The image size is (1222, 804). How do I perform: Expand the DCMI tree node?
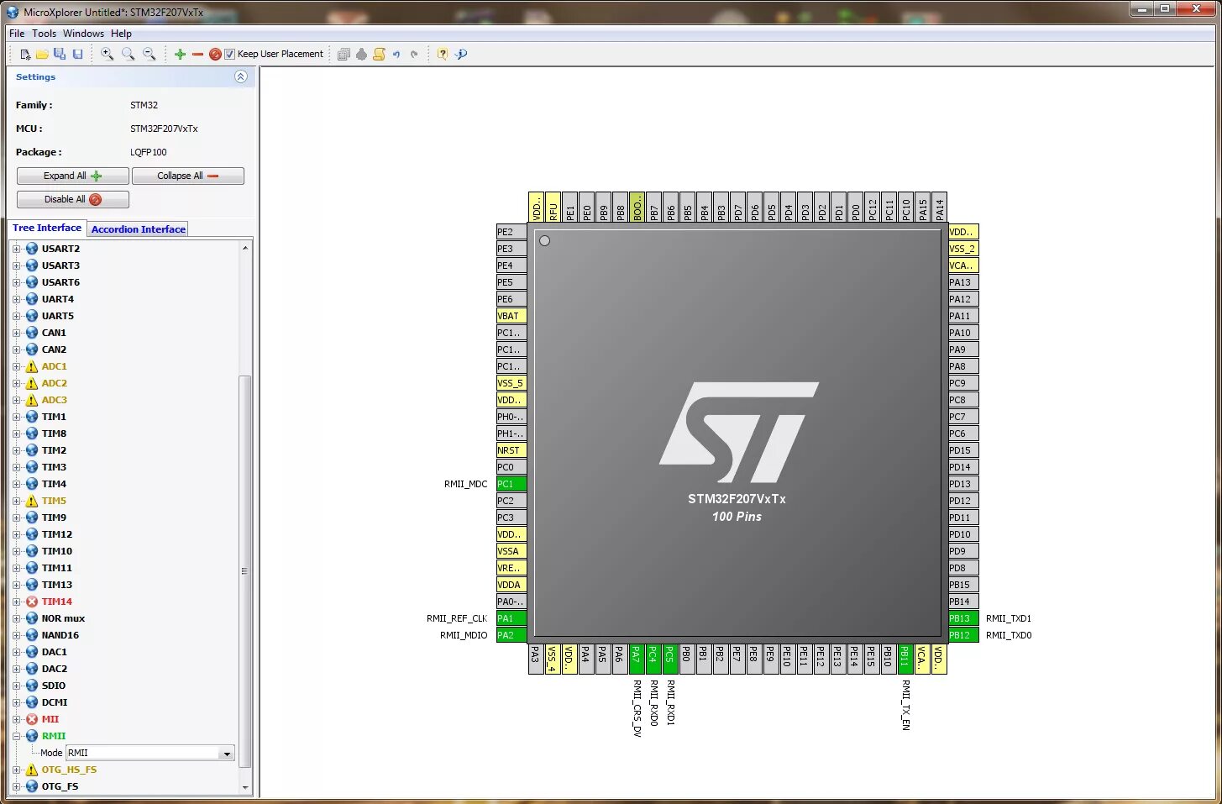click(x=16, y=702)
